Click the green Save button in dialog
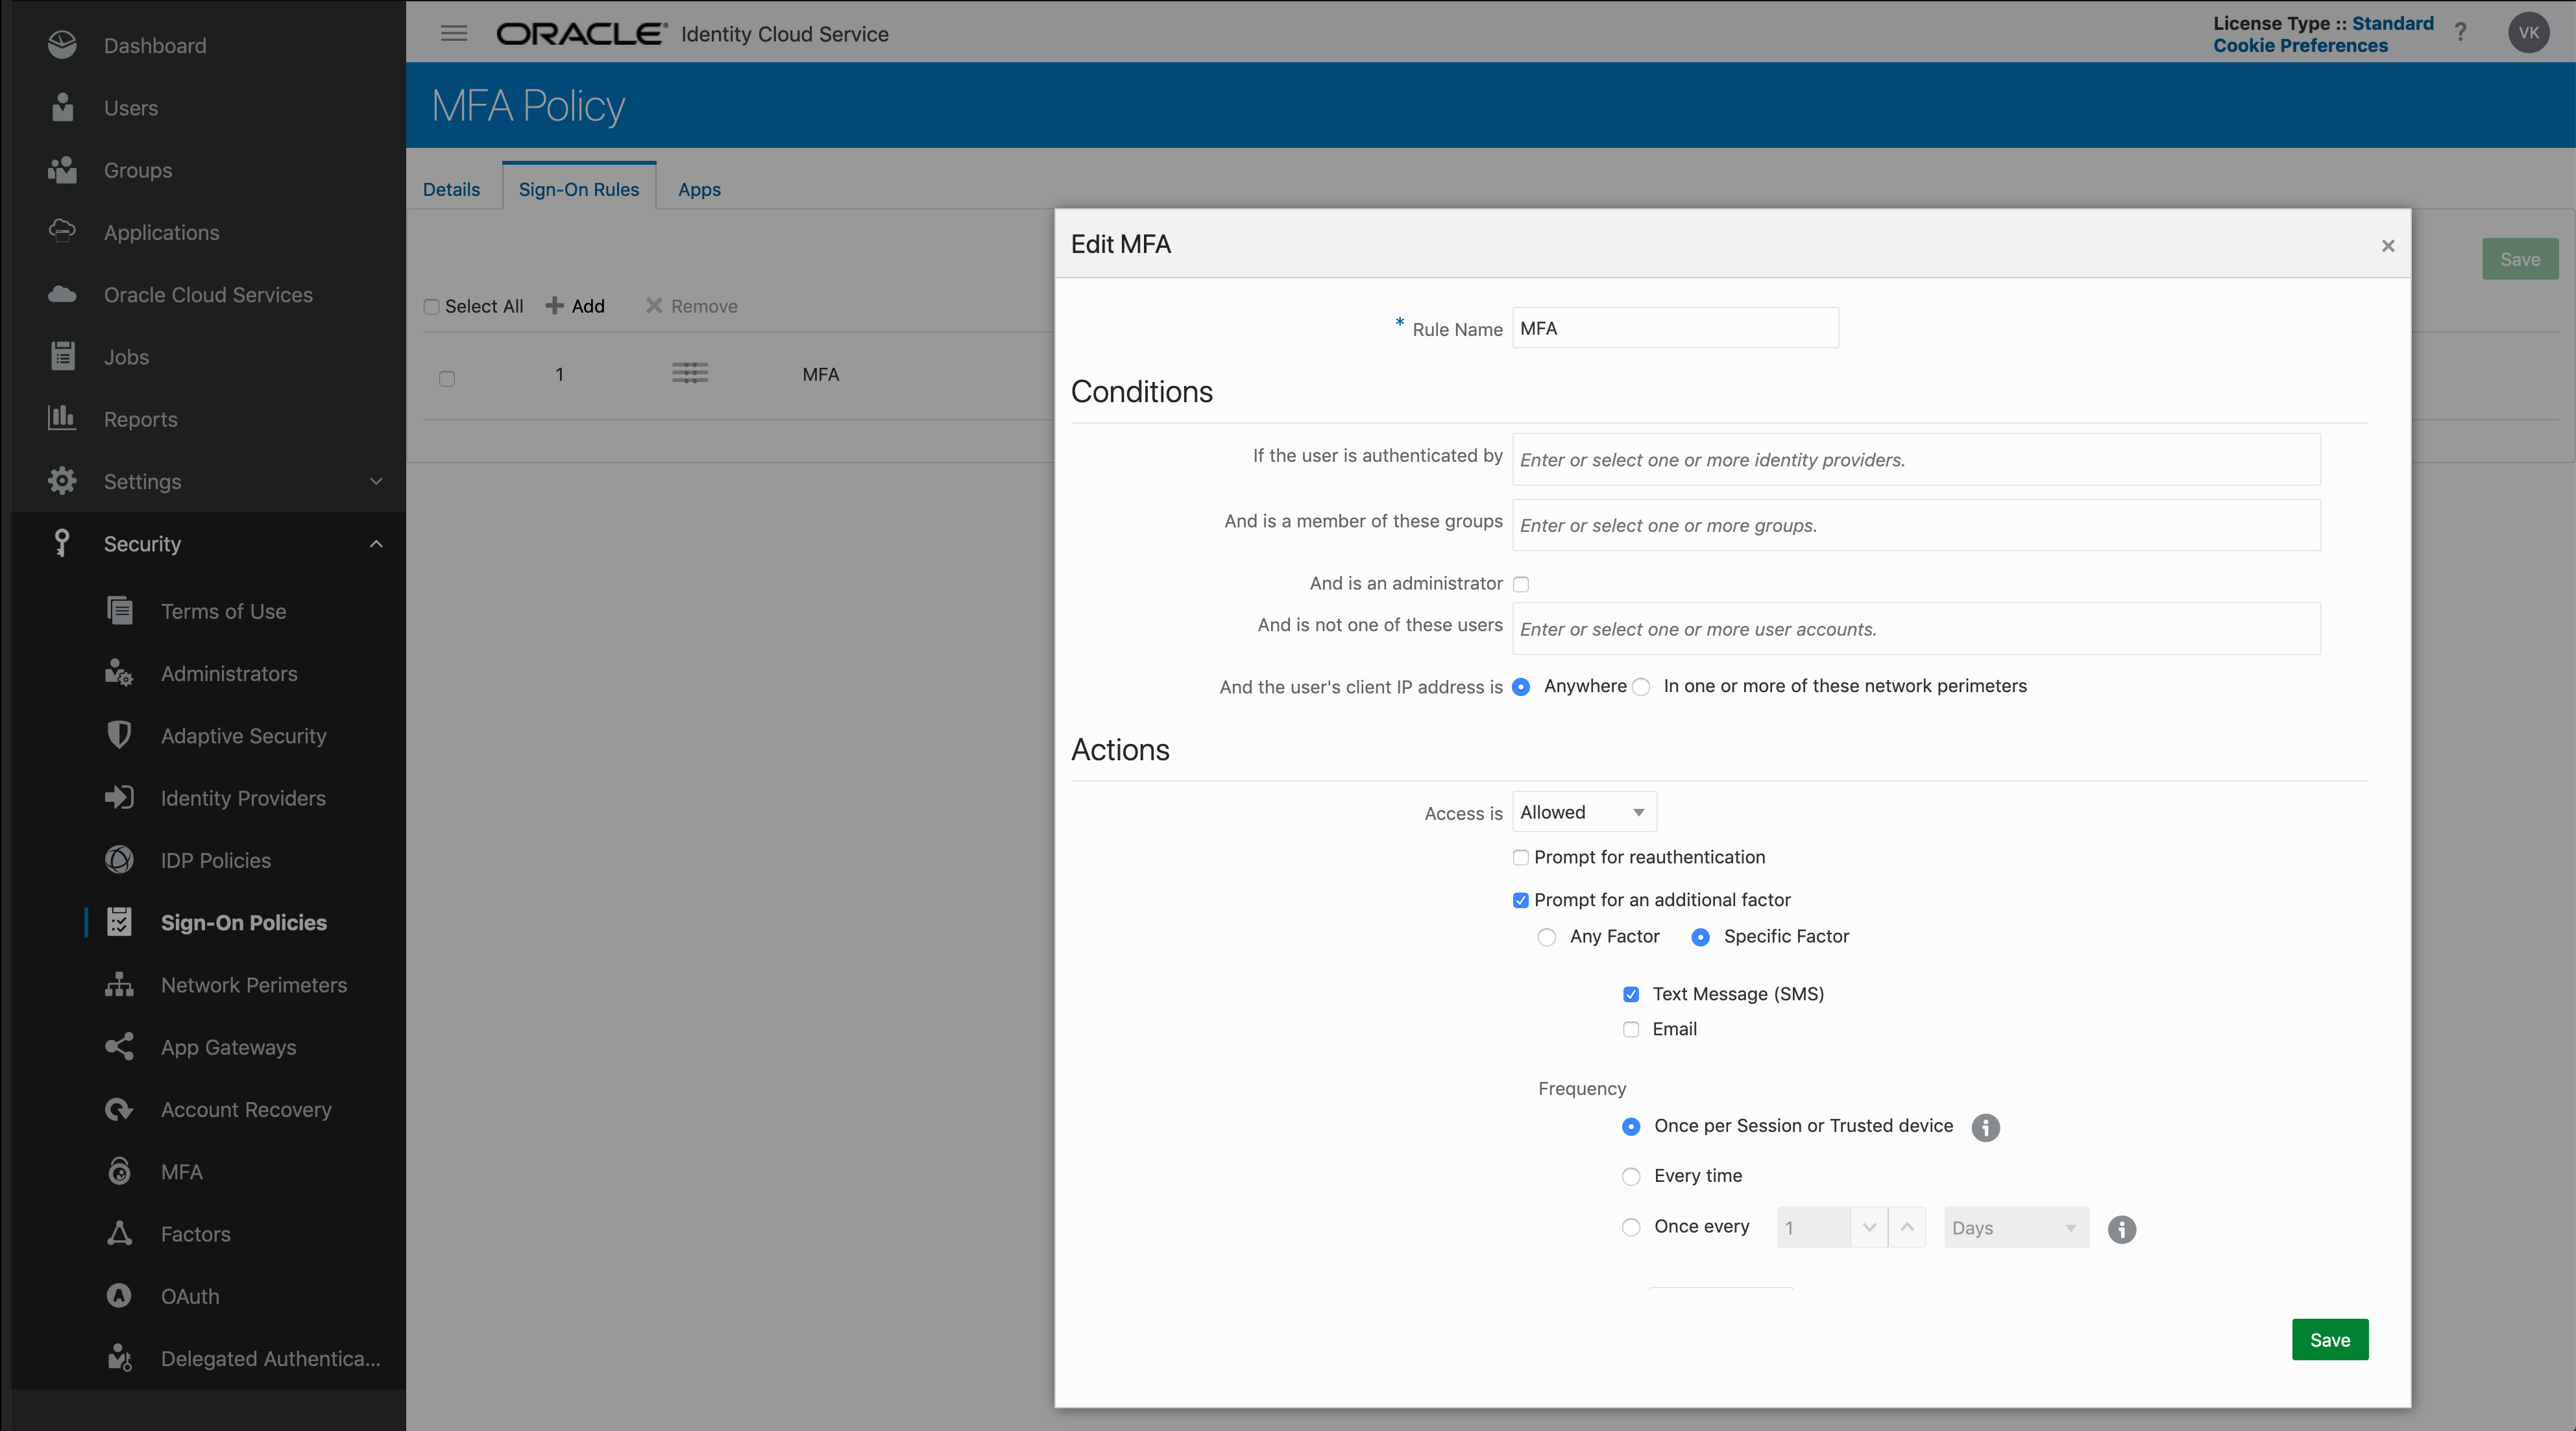 (x=2329, y=1340)
